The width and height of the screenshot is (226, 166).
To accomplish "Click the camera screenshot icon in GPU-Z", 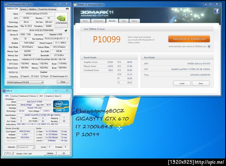I will [x=67, y=9].
